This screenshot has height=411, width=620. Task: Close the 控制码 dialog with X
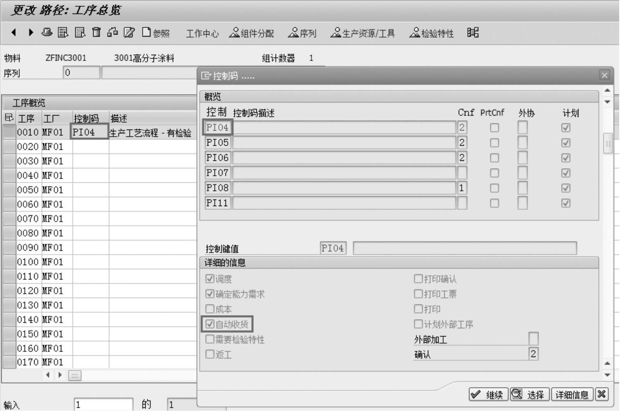coord(604,75)
